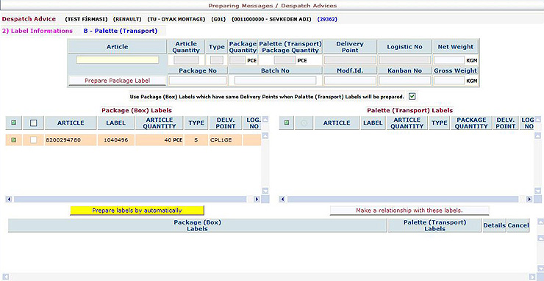Click DELV. POINT header in Package Labels
544x281 pixels.
click(x=226, y=123)
